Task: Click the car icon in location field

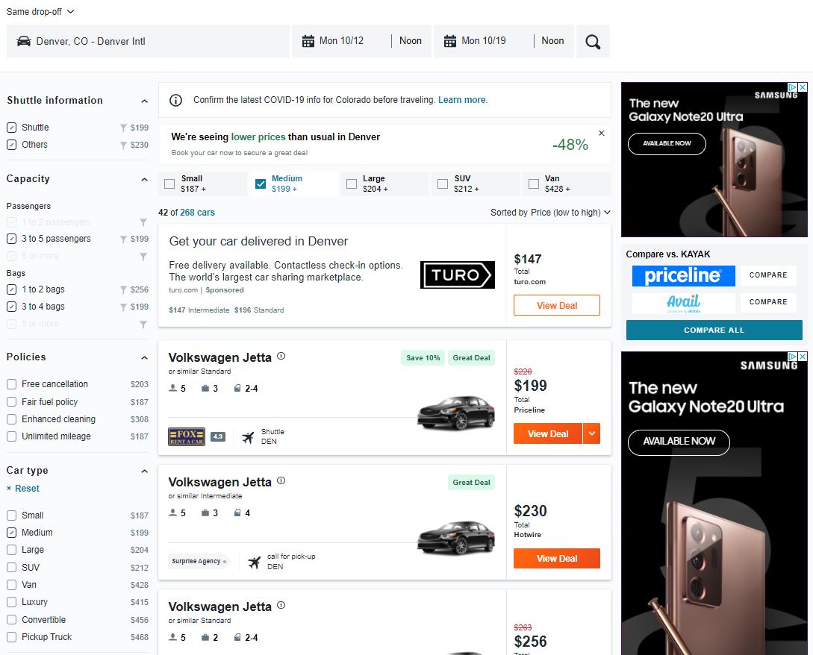Action: [x=24, y=42]
